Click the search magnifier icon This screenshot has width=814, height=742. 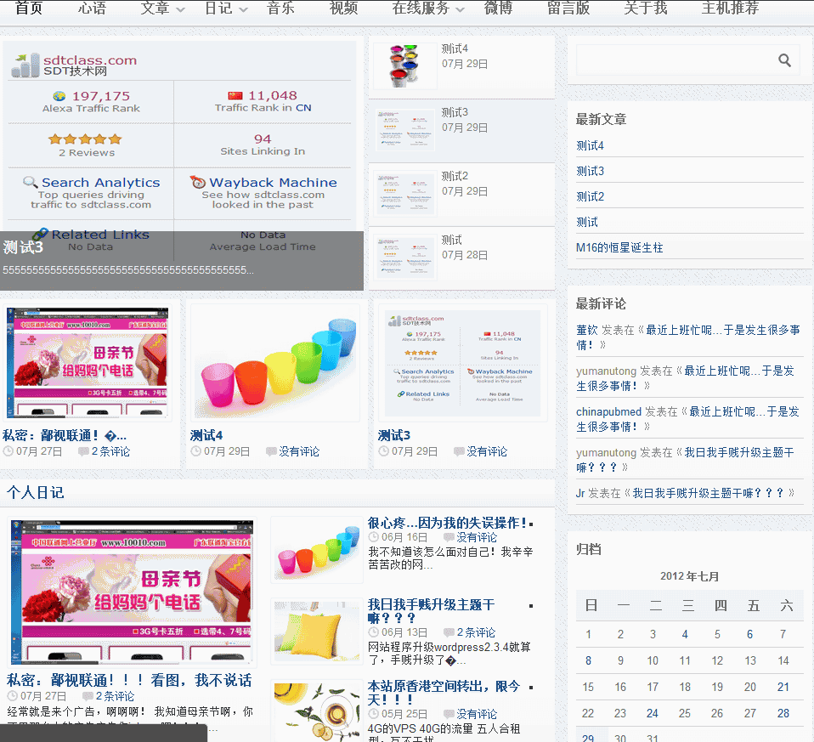[784, 60]
